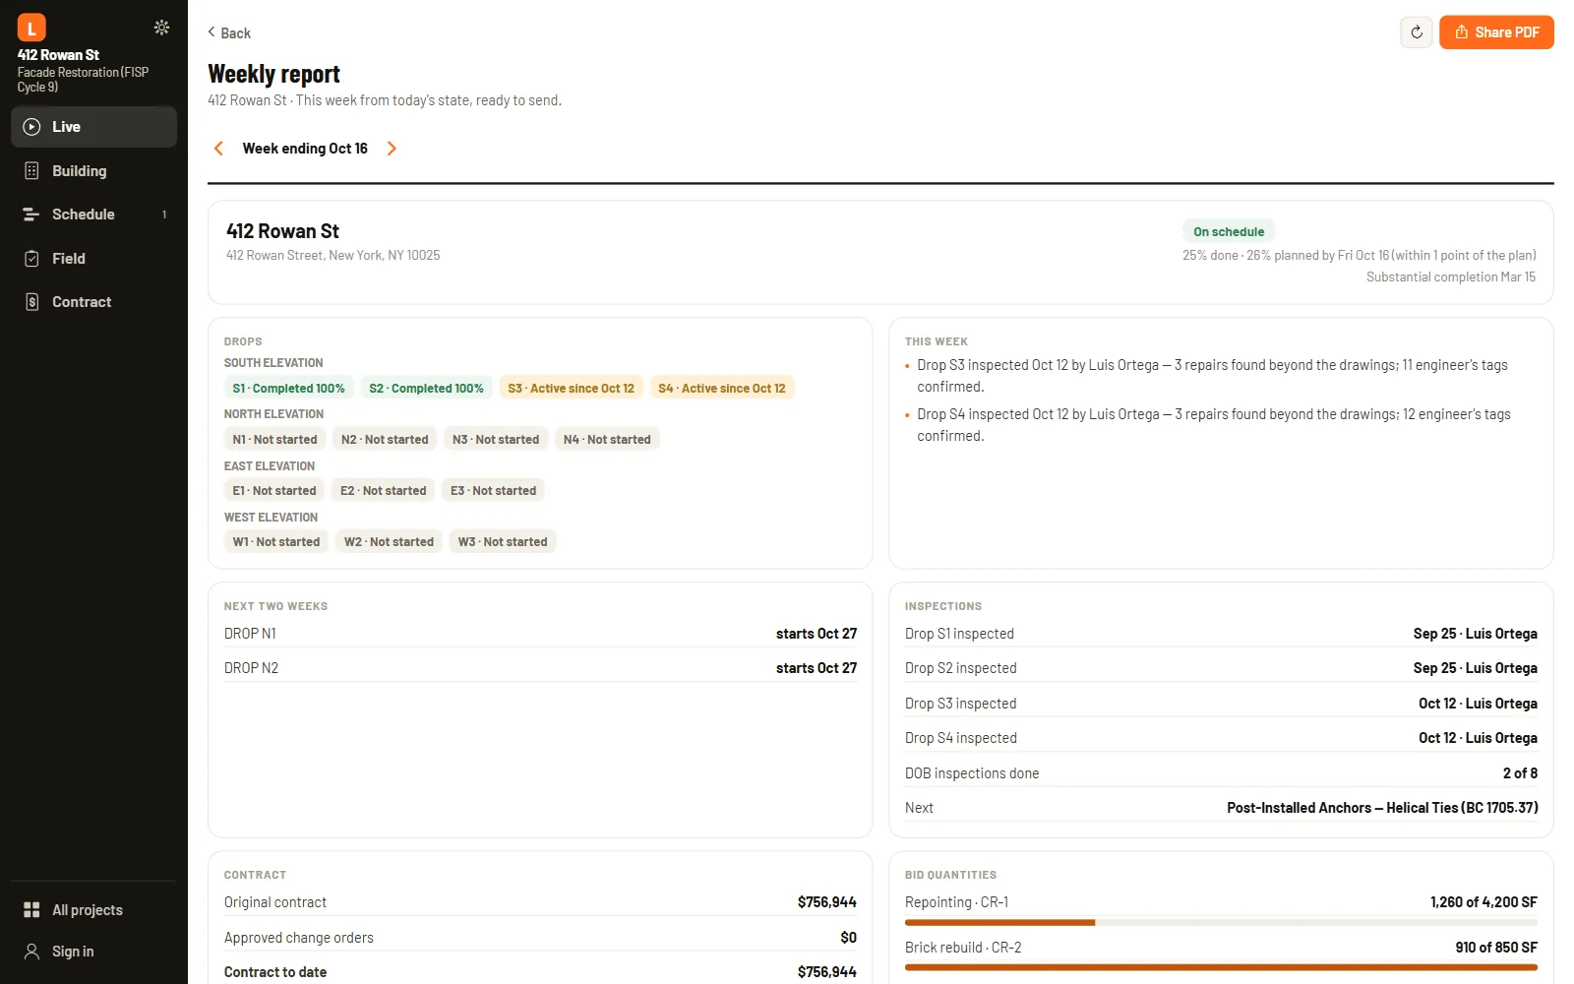
Task: Click the Approved change orders row
Action: pos(540,938)
